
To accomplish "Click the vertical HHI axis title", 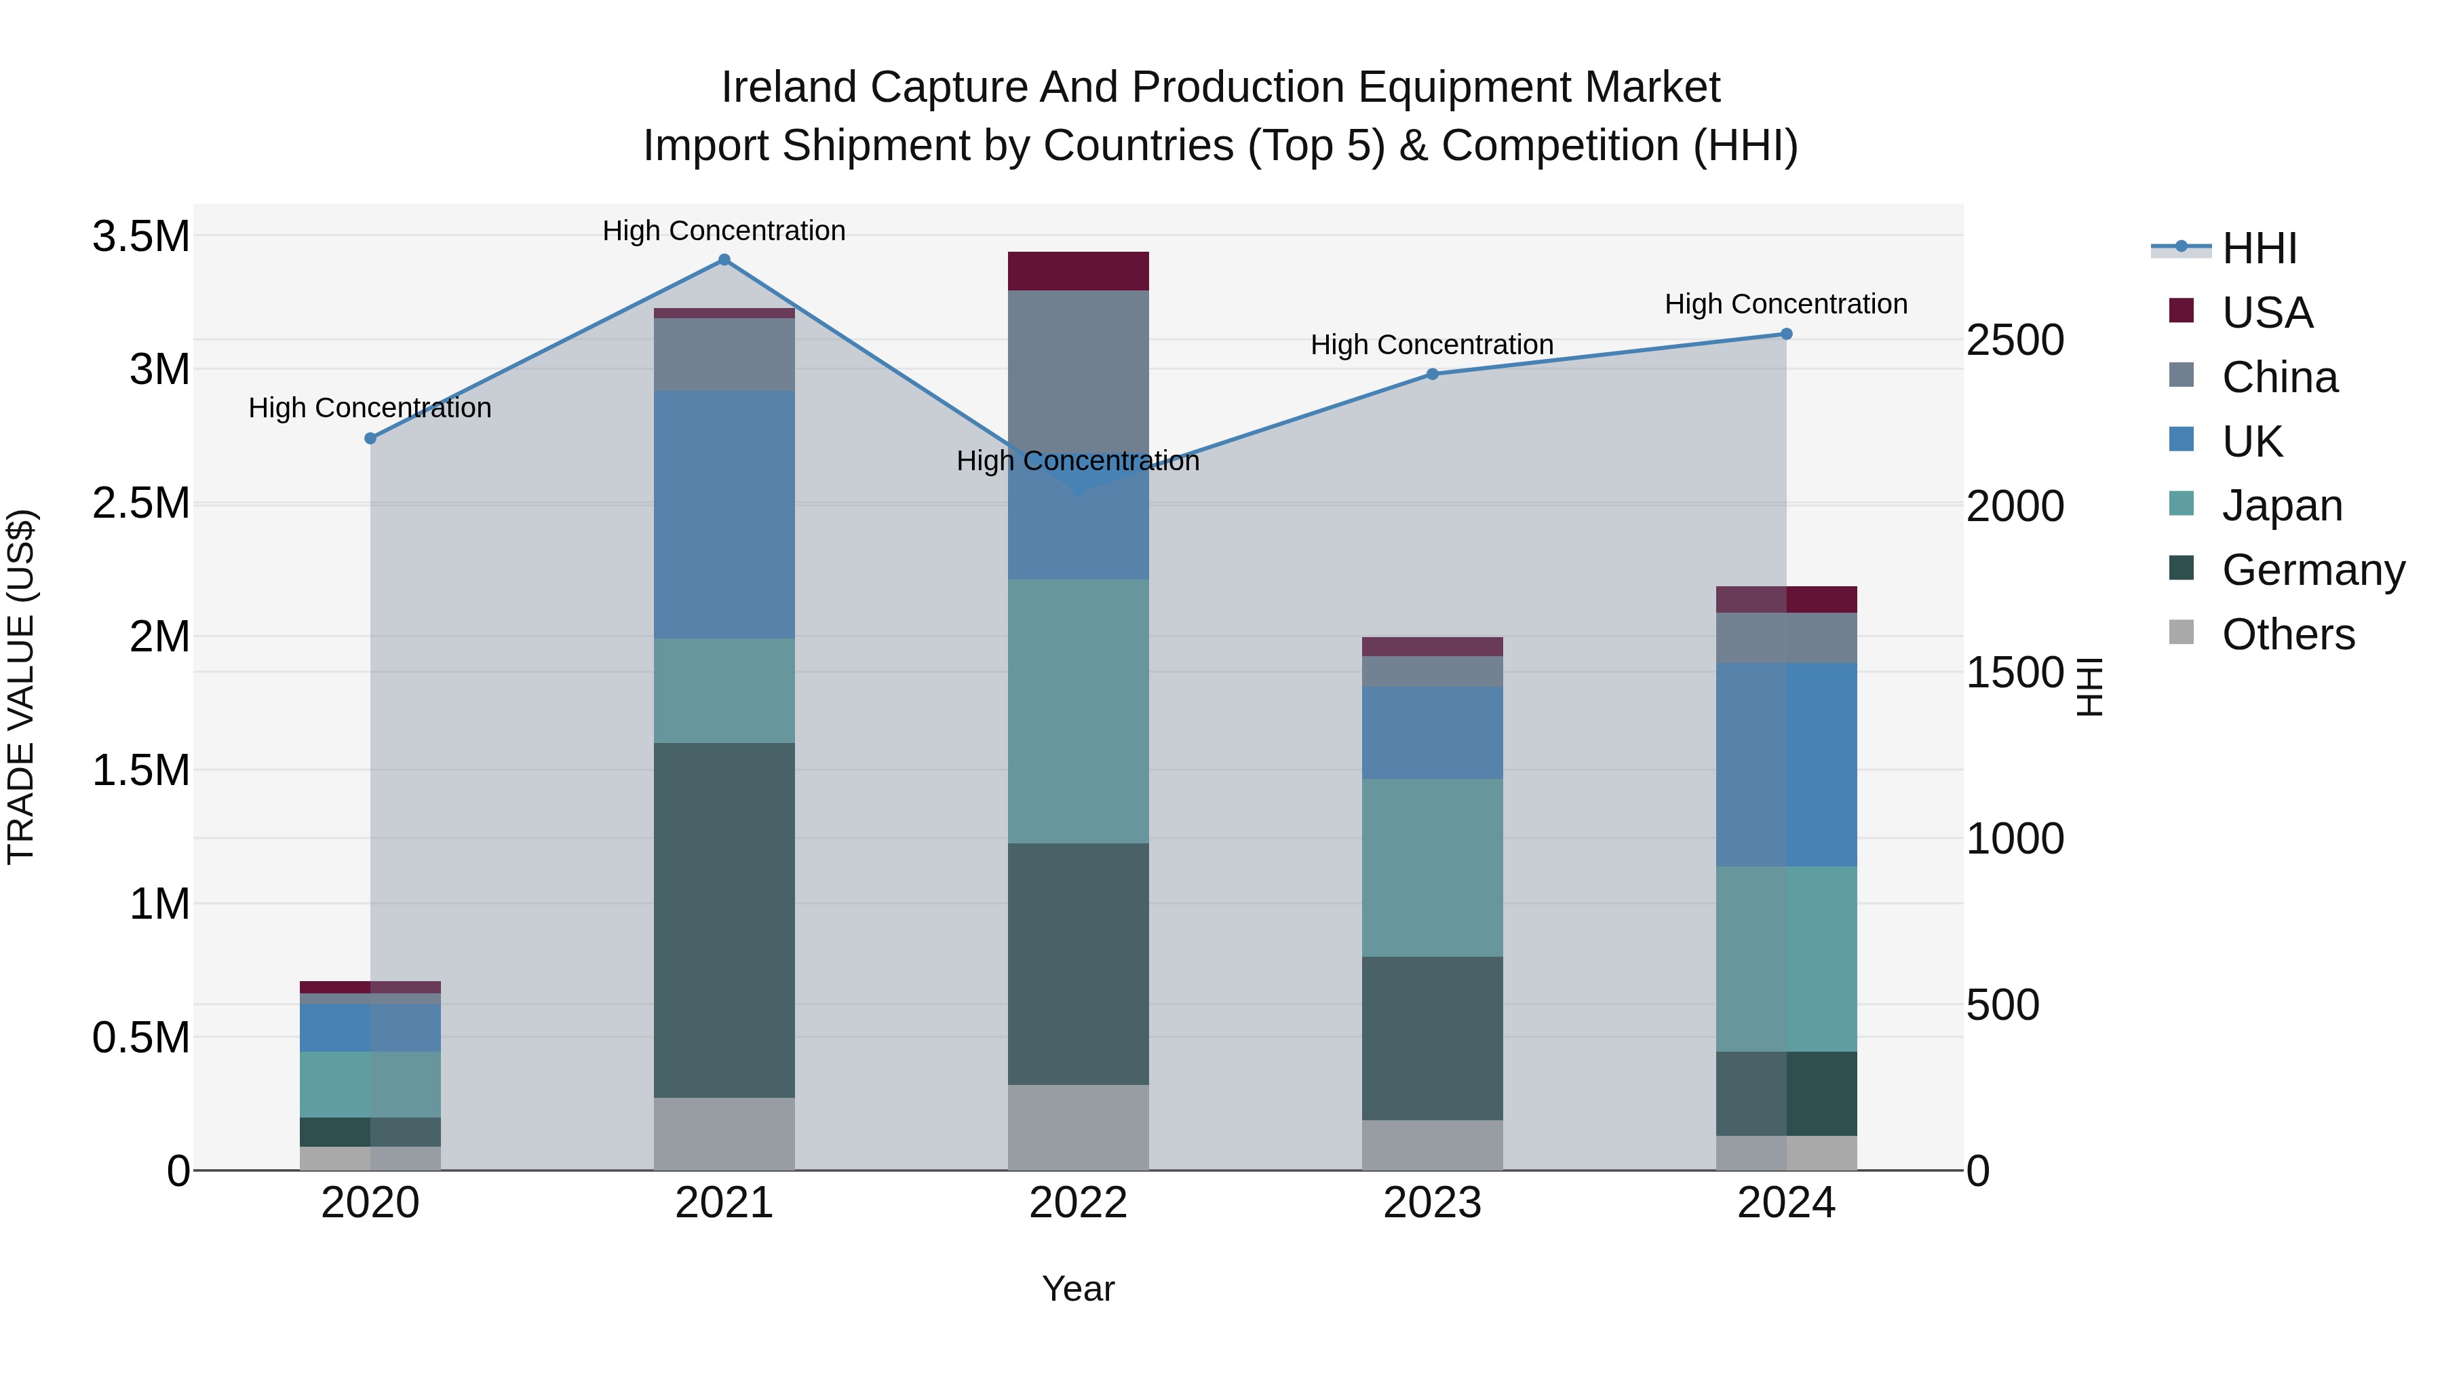I will (2089, 687).
